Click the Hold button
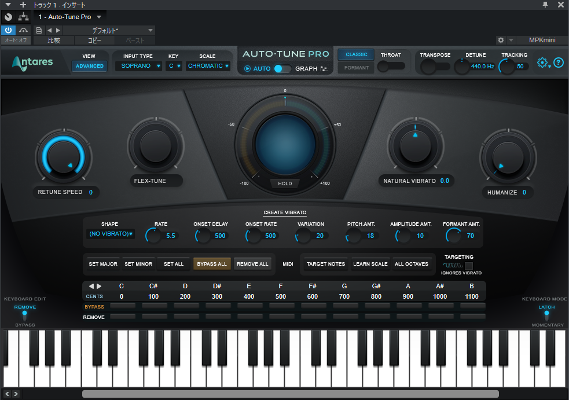 pos(285,184)
